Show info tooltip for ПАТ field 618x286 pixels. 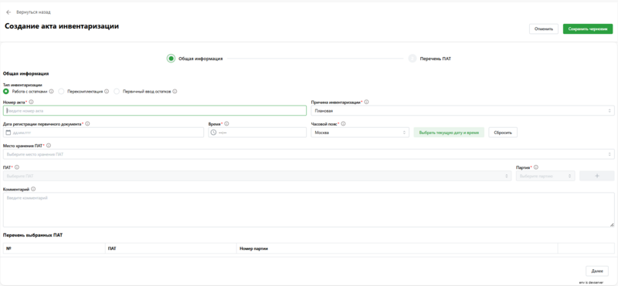pos(17,167)
